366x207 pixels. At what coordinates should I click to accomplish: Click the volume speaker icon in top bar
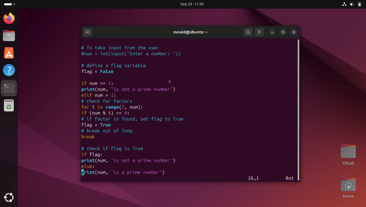pyautogui.click(x=352, y=4)
